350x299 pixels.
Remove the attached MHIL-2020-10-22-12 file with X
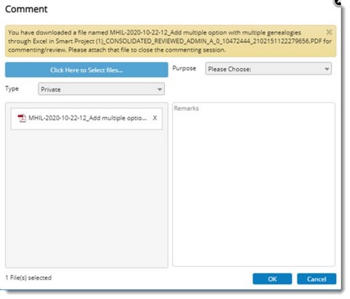coord(155,118)
